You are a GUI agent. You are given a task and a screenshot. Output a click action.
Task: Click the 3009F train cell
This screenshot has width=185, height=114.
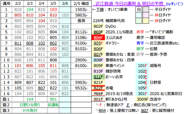coord(142,99)
